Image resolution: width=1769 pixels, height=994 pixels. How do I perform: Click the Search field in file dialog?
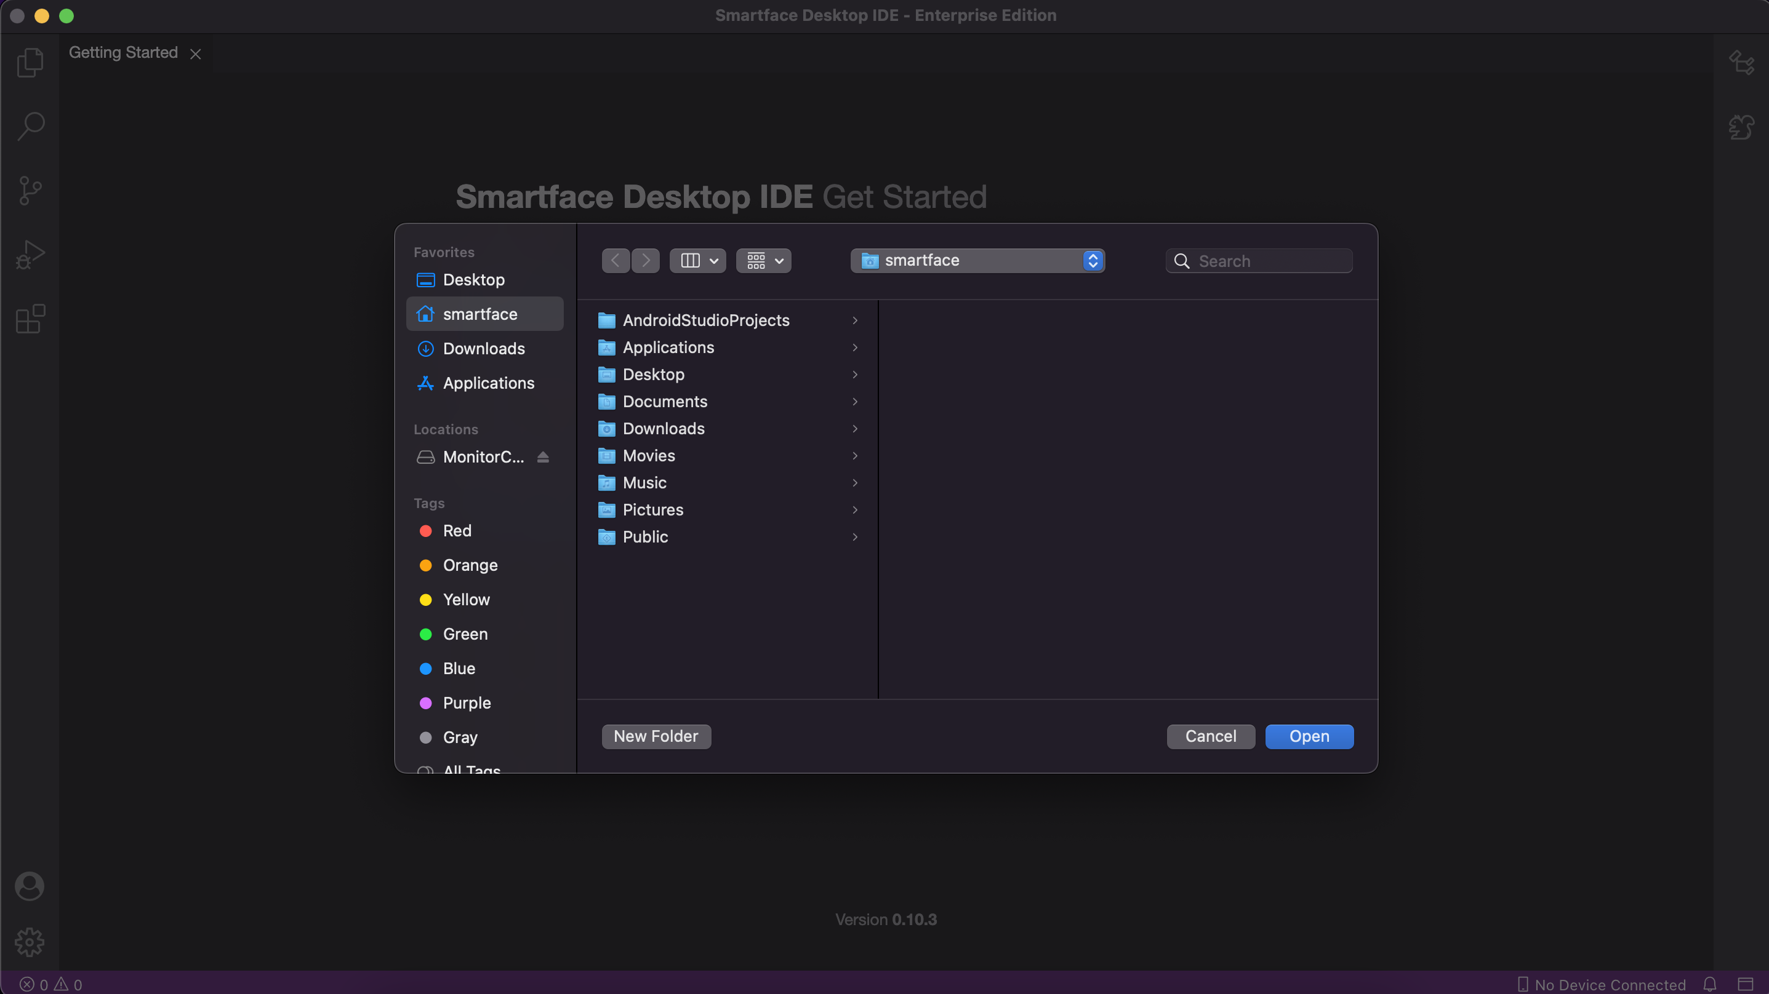[1259, 261]
